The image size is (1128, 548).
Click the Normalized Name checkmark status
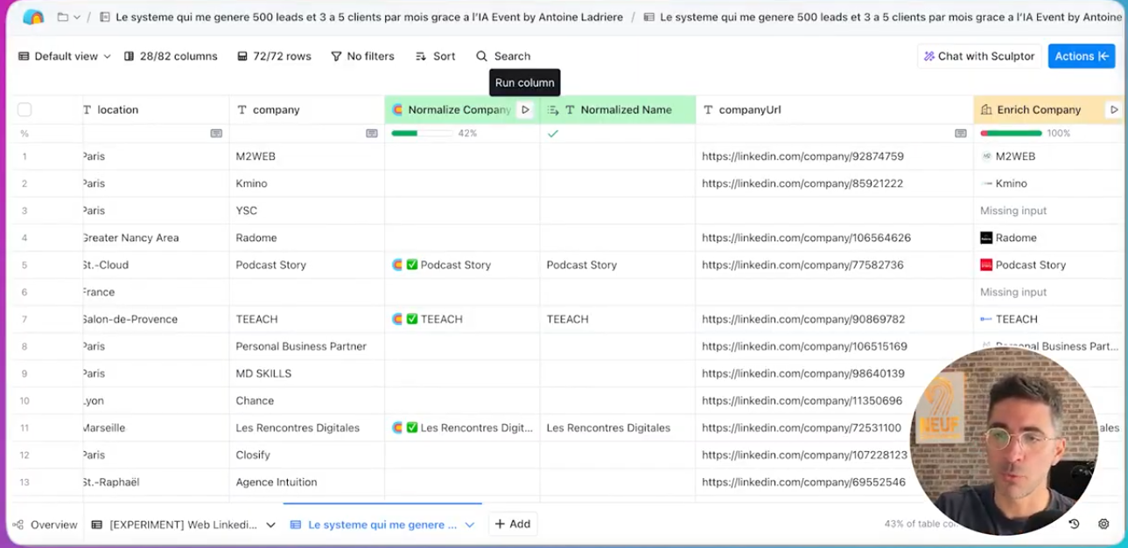coord(552,134)
